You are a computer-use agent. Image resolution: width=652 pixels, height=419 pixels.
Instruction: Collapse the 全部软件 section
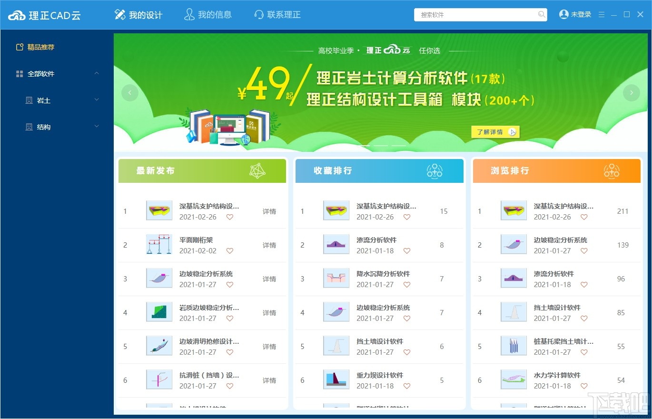pos(97,74)
